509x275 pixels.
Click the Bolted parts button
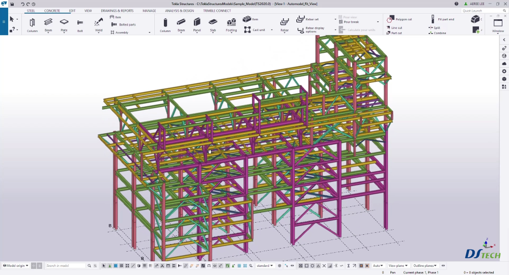coord(124,24)
